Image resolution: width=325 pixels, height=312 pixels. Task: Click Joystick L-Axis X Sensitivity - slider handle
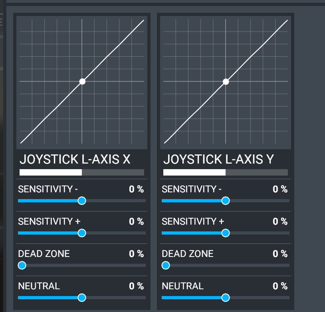(x=82, y=201)
